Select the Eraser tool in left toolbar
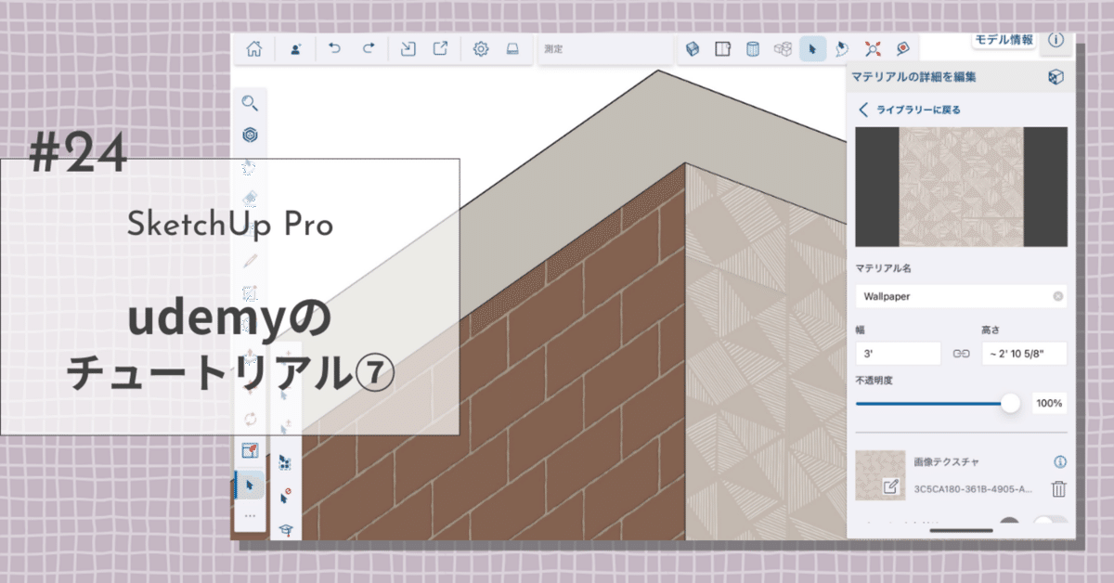The height and width of the screenshot is (583, 1114). [x=250, y=198]
